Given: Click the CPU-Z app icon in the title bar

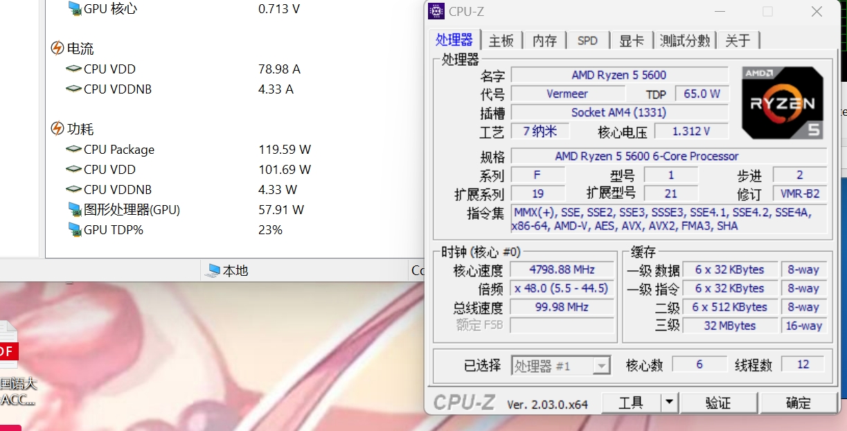Looking at the screenshot, I should (436, 11).
